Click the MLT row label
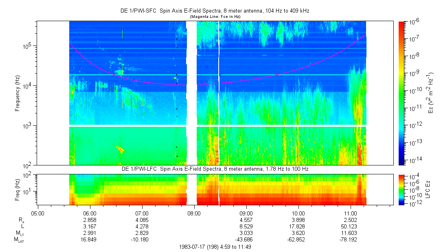Screen dimensions: 441x252 point(20,233)
